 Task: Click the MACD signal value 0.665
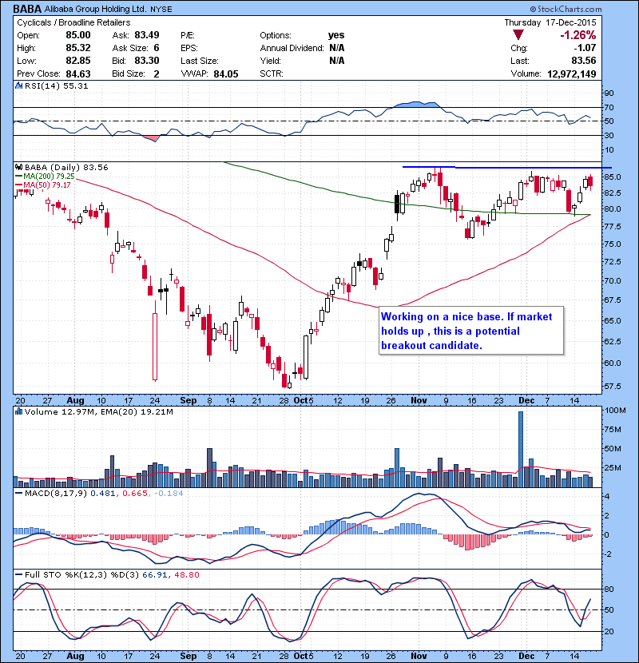point(135,493)
